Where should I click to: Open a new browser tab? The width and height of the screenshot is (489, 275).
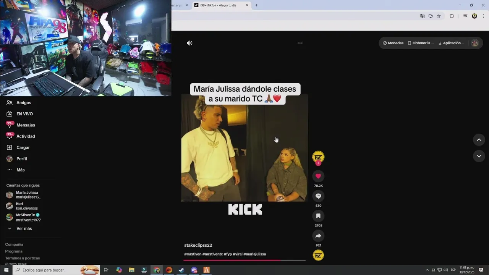(256, 5)
